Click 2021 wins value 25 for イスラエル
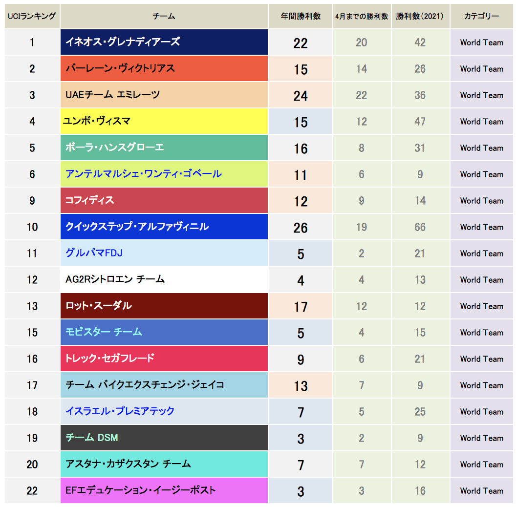 click(420, 412)
